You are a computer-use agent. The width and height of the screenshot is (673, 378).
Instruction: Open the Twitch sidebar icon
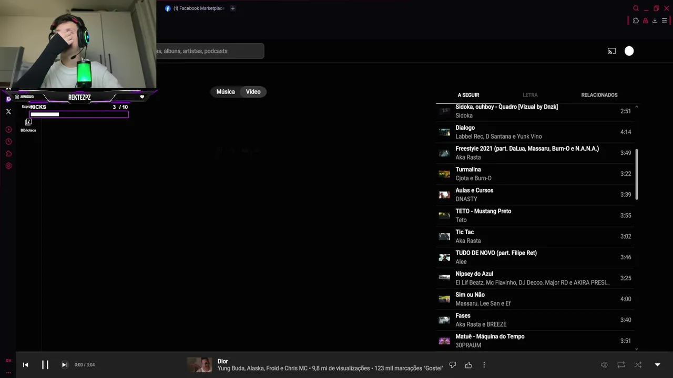[x=8, y=99]
